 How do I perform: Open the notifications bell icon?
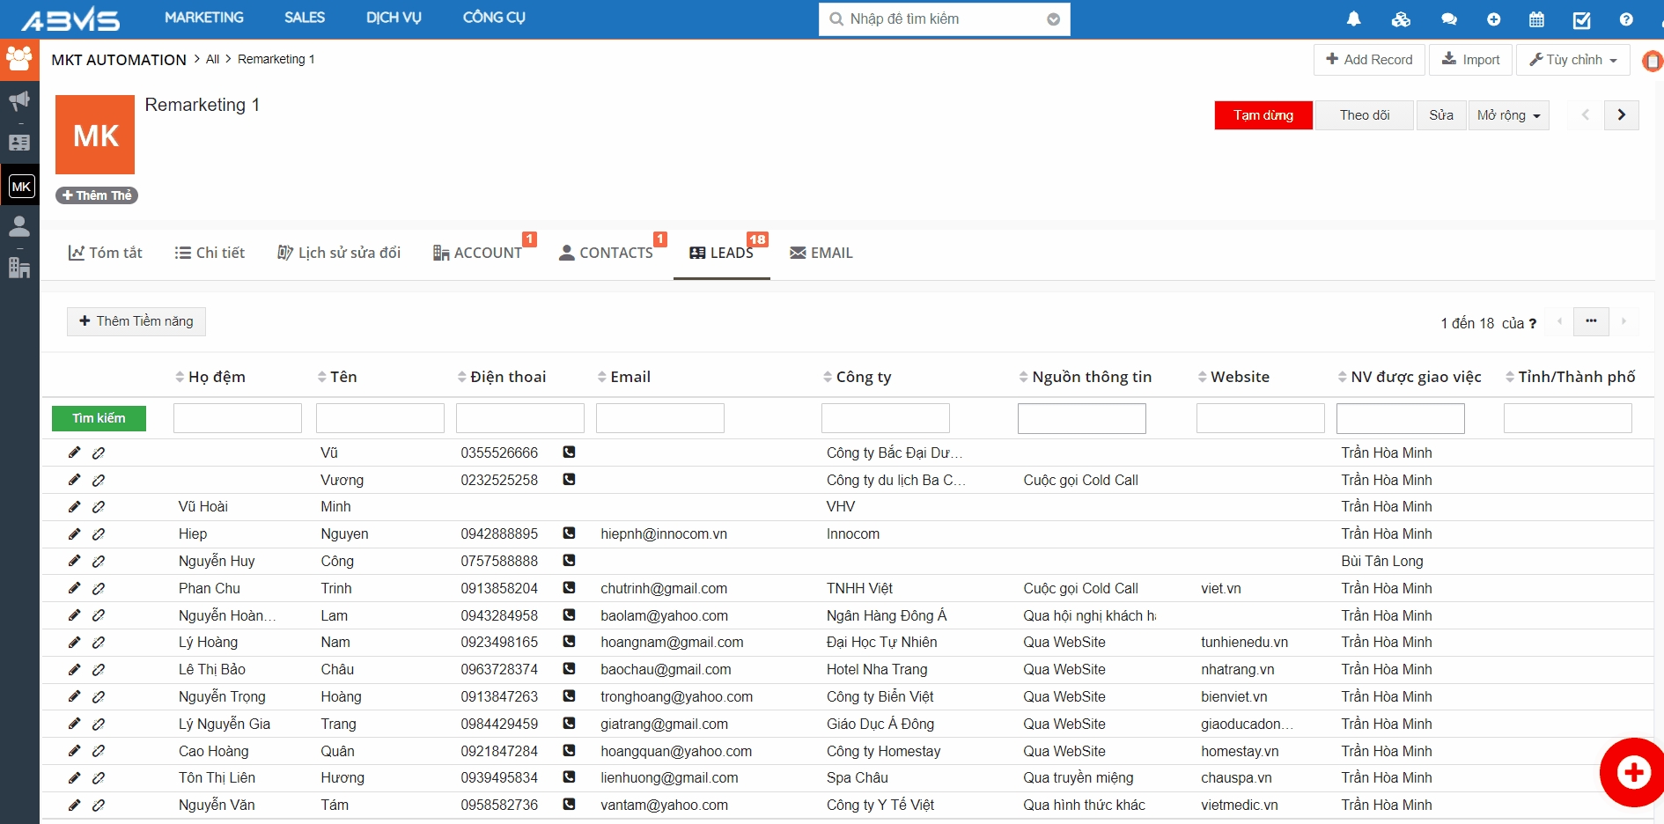point(1353,19)
